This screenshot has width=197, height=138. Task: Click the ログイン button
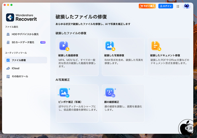tap(166, 6)
